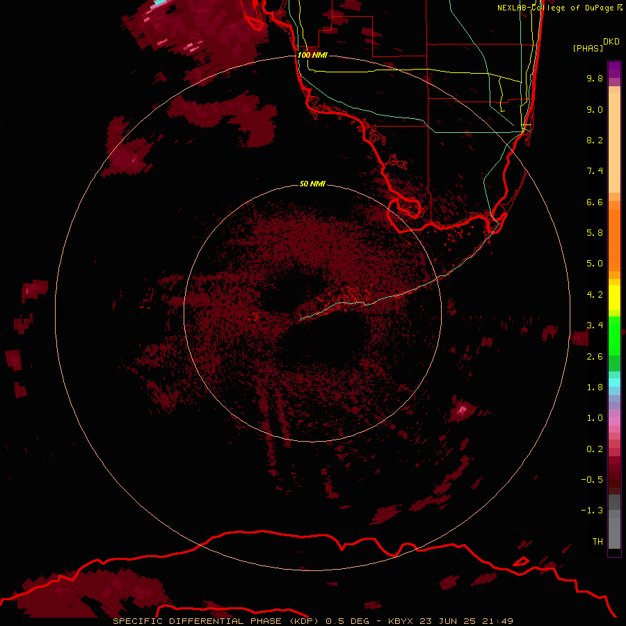Click the 2.6 scale value
The image size is (626, 626).
pos(595,357)
